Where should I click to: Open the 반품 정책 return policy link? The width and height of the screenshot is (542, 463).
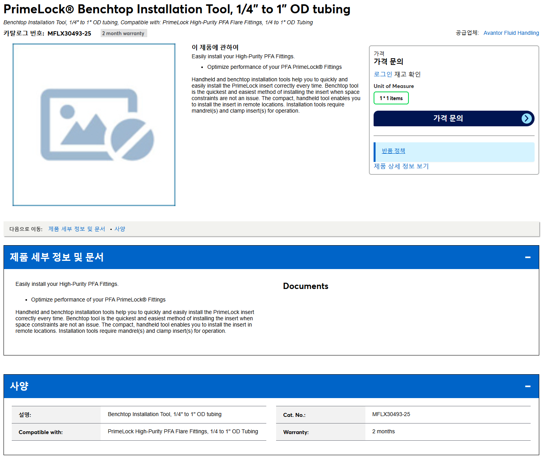coord(394,151)
